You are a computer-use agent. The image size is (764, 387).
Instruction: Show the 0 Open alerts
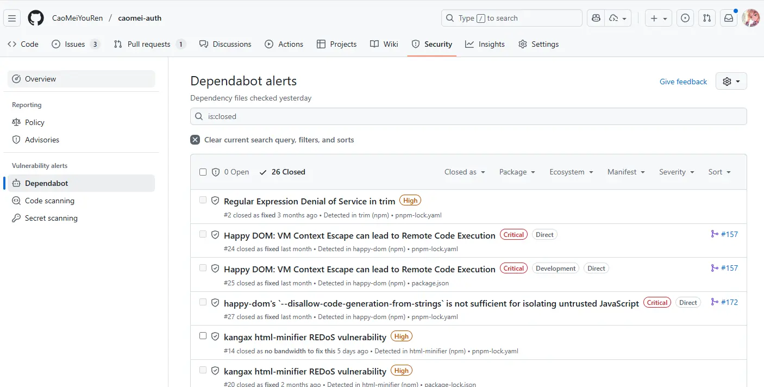click(x=230, y=172)
